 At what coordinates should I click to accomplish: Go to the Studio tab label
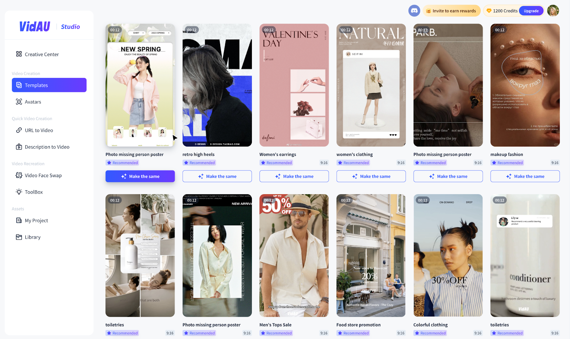click(71, 27)
